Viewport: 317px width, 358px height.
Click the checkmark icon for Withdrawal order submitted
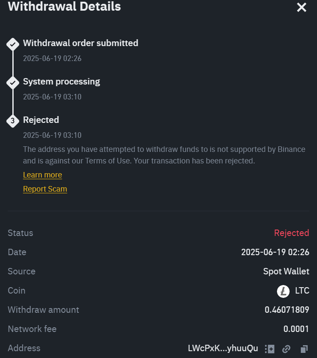pyautogui.click(x=13, y=44)
